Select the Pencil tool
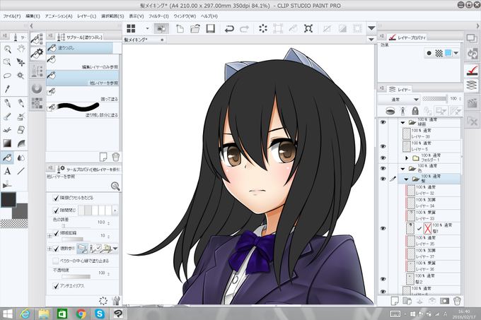The image size is (481, 320). (x=21, y=103)
